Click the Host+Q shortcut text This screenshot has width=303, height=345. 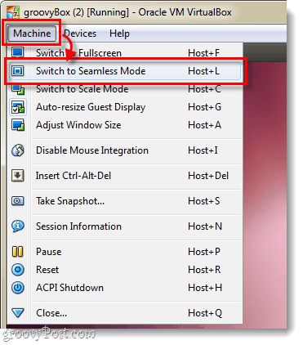[x=205, y=313]
